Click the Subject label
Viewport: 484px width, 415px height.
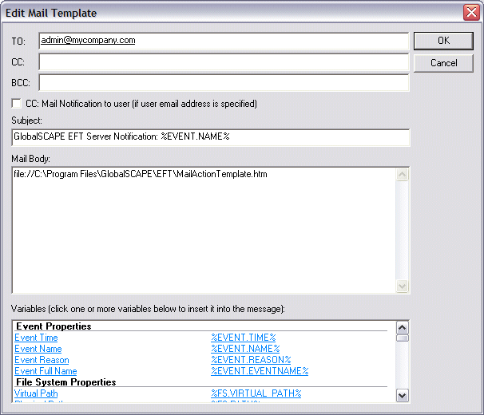click(26, 121)
